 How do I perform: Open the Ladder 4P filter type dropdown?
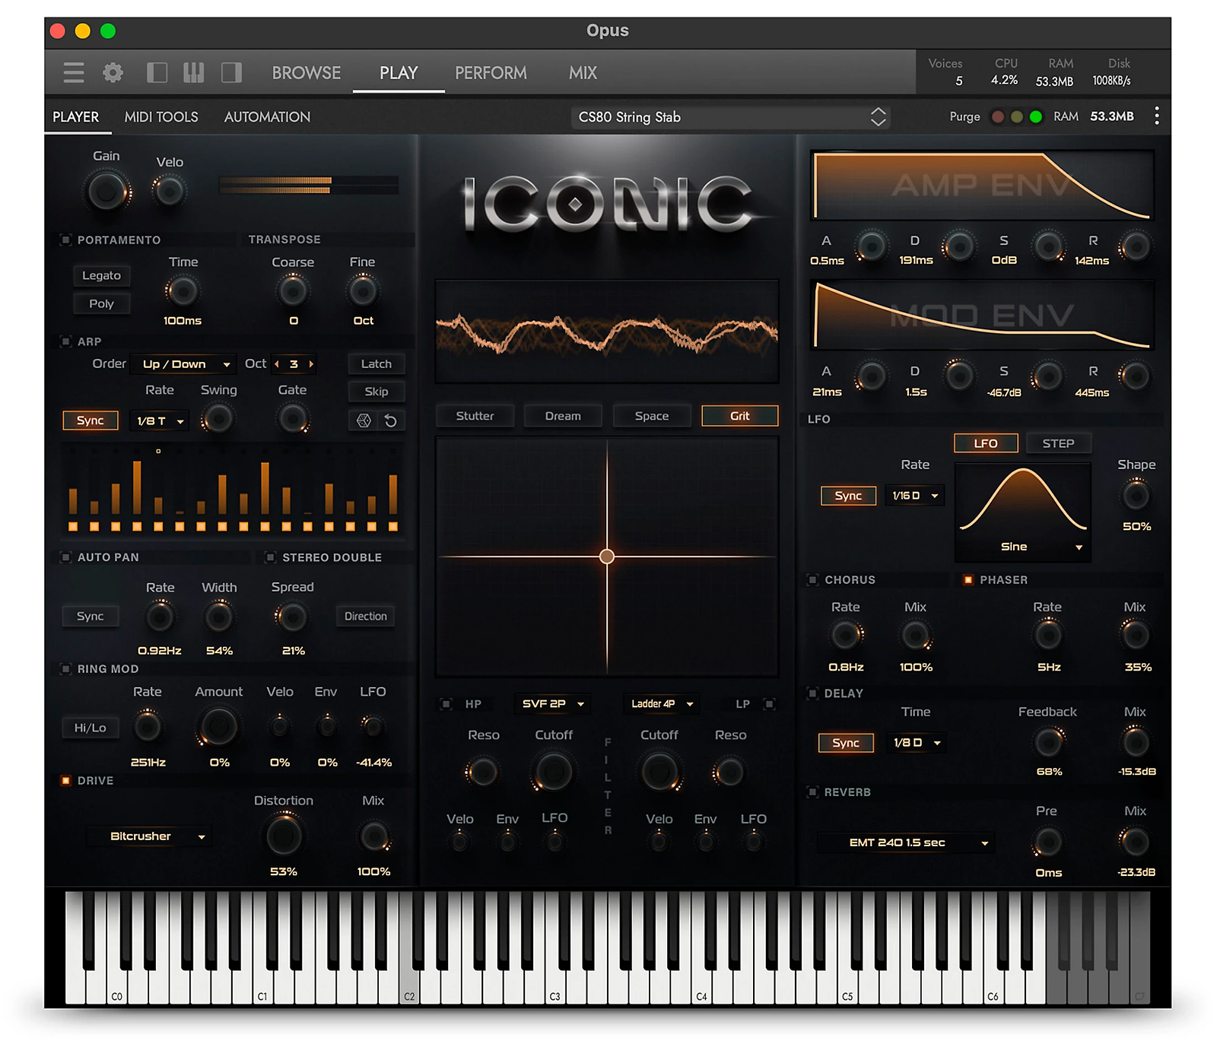662,704
